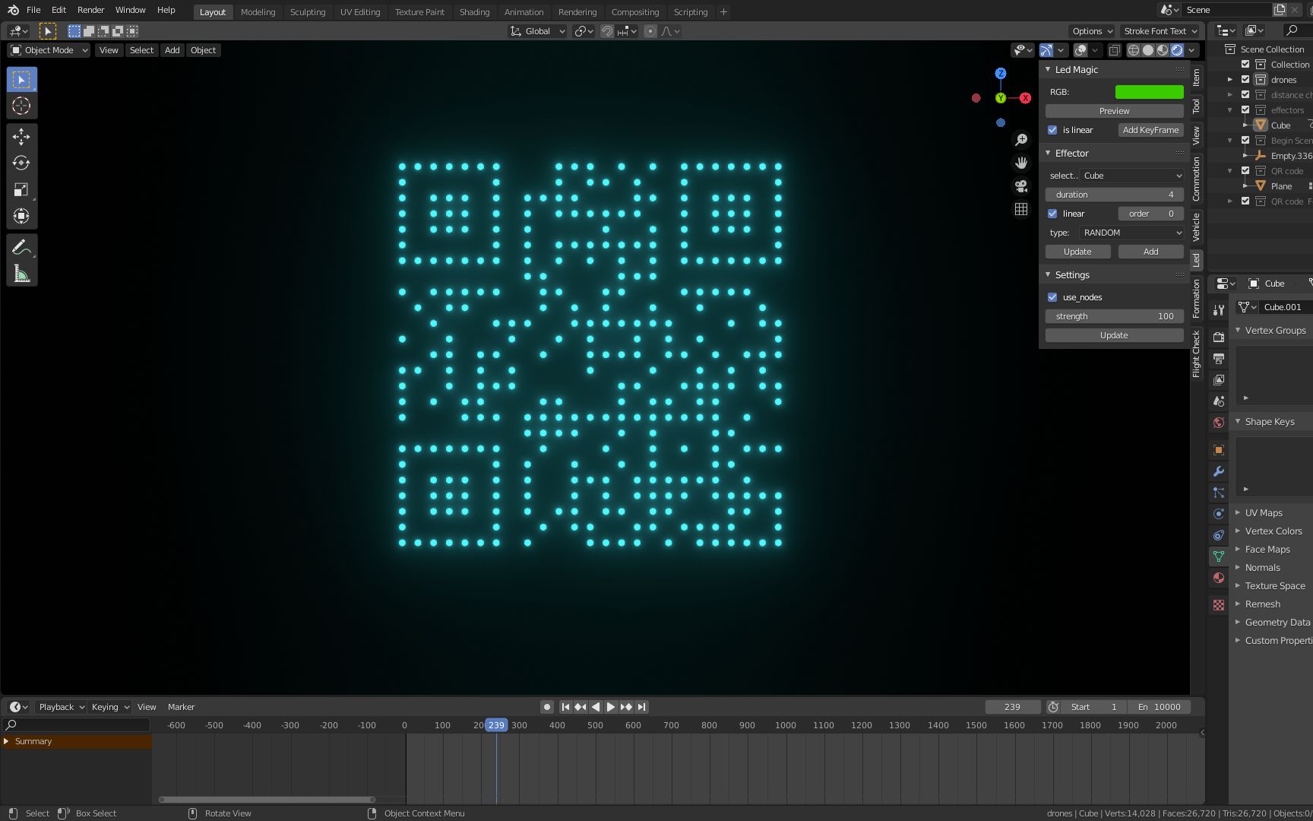The height and width of the screenshot is (821, 1313).
Task: Expand the Vertex Colors section
Action: pos(1238,531)
